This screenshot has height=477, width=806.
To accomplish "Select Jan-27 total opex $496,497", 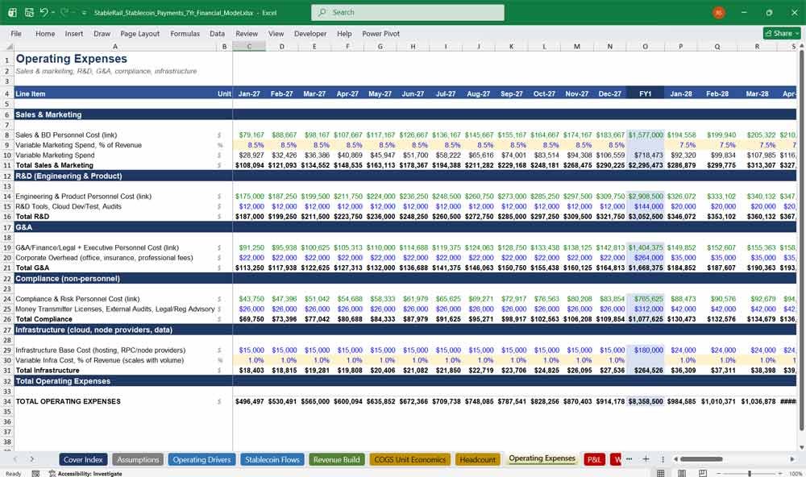I will [x=249, y=401].
